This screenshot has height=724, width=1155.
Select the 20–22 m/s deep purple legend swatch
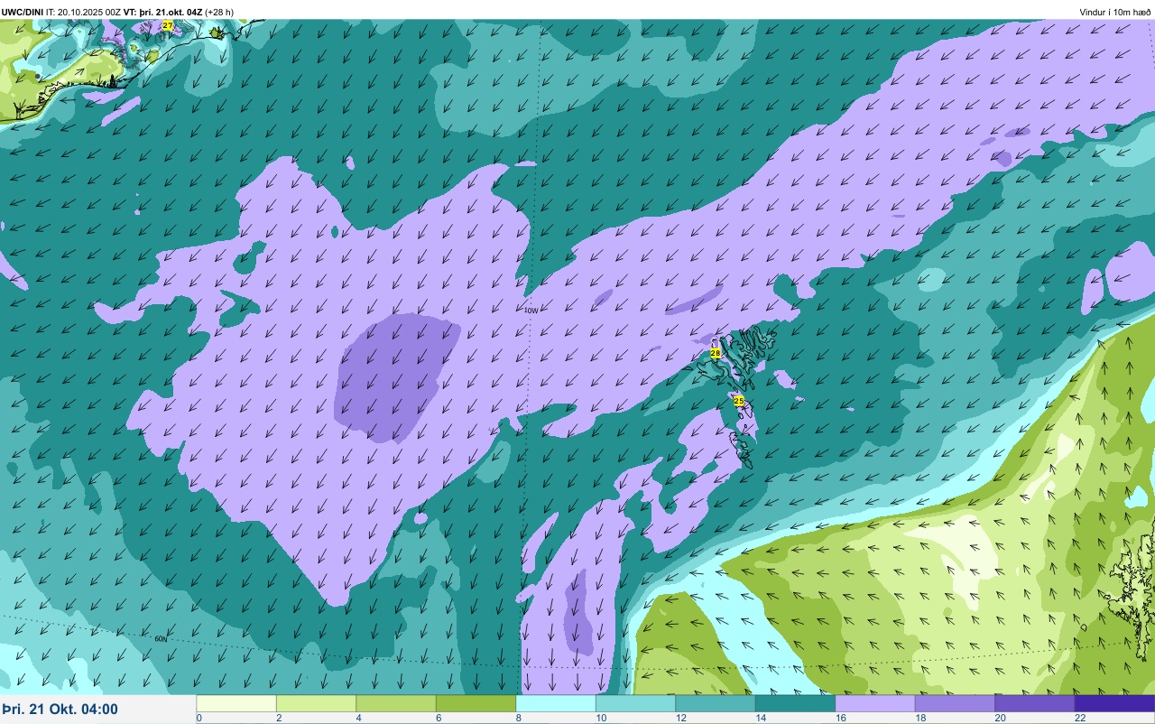pos(1035,703)
